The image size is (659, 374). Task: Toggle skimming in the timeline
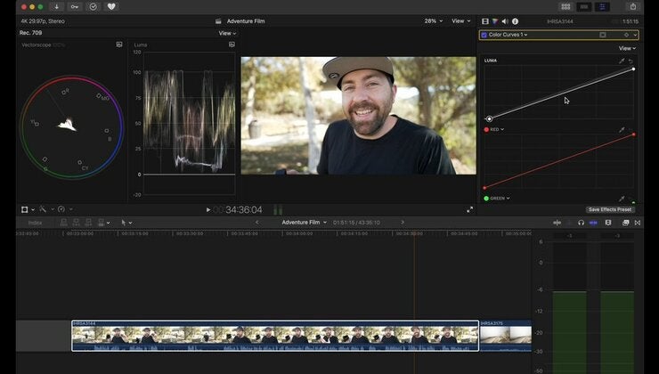coord(557,223)
